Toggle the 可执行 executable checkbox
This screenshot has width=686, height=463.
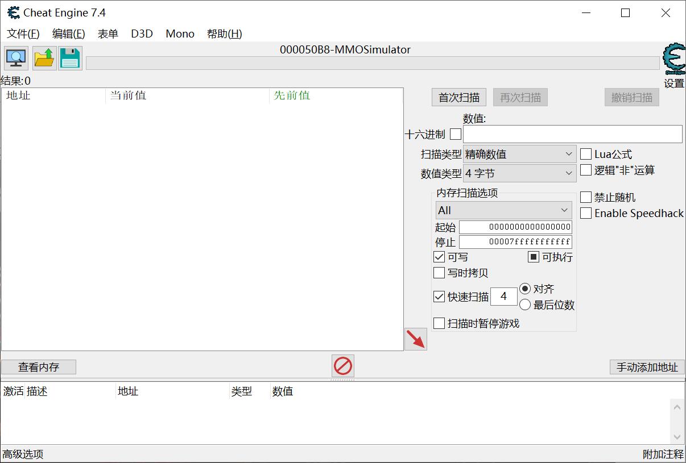[534, 257]
